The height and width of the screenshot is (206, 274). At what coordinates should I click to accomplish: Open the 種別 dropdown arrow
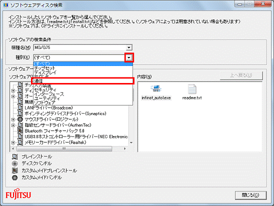129,57
